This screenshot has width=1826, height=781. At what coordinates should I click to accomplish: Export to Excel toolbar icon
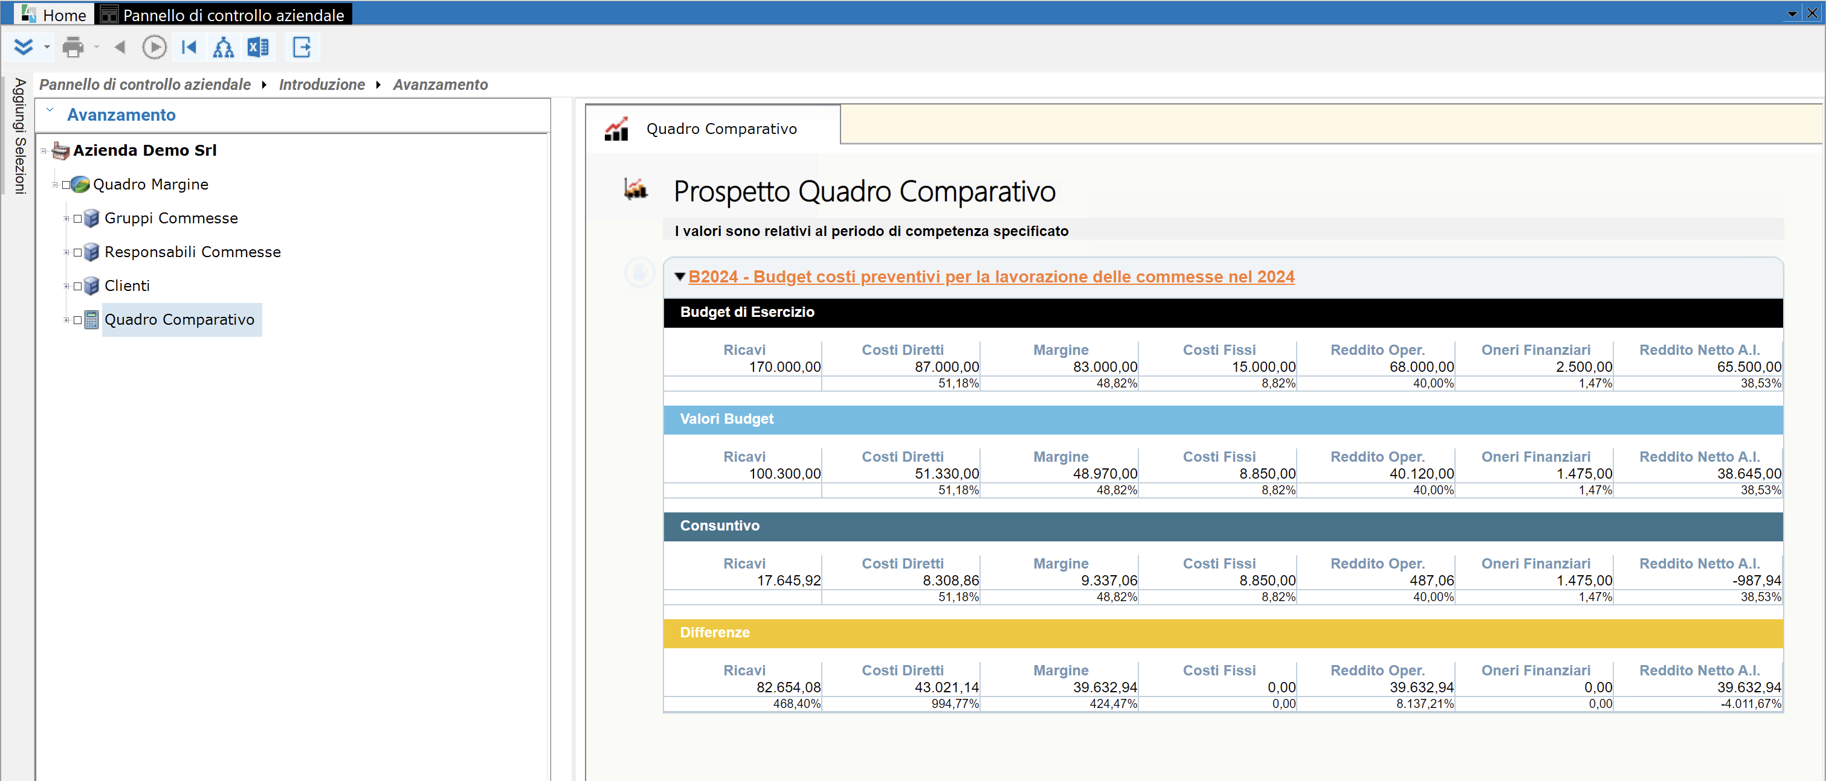pyautogui.click(x=258, y=48)
